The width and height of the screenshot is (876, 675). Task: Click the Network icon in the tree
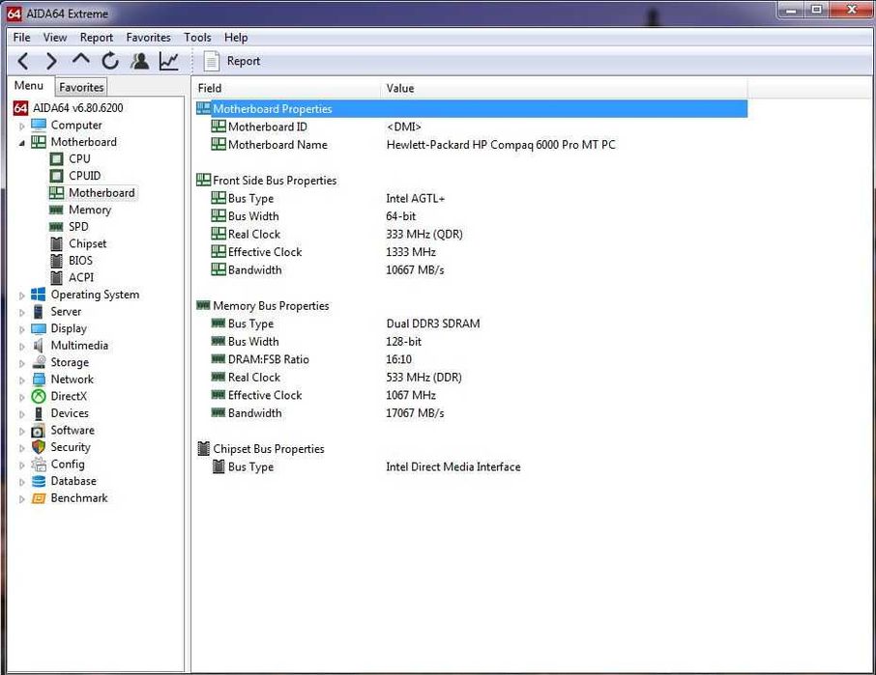click(x=39, y=380)
